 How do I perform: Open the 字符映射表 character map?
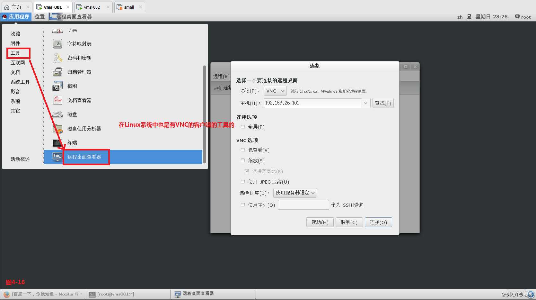tap(79, 43)
